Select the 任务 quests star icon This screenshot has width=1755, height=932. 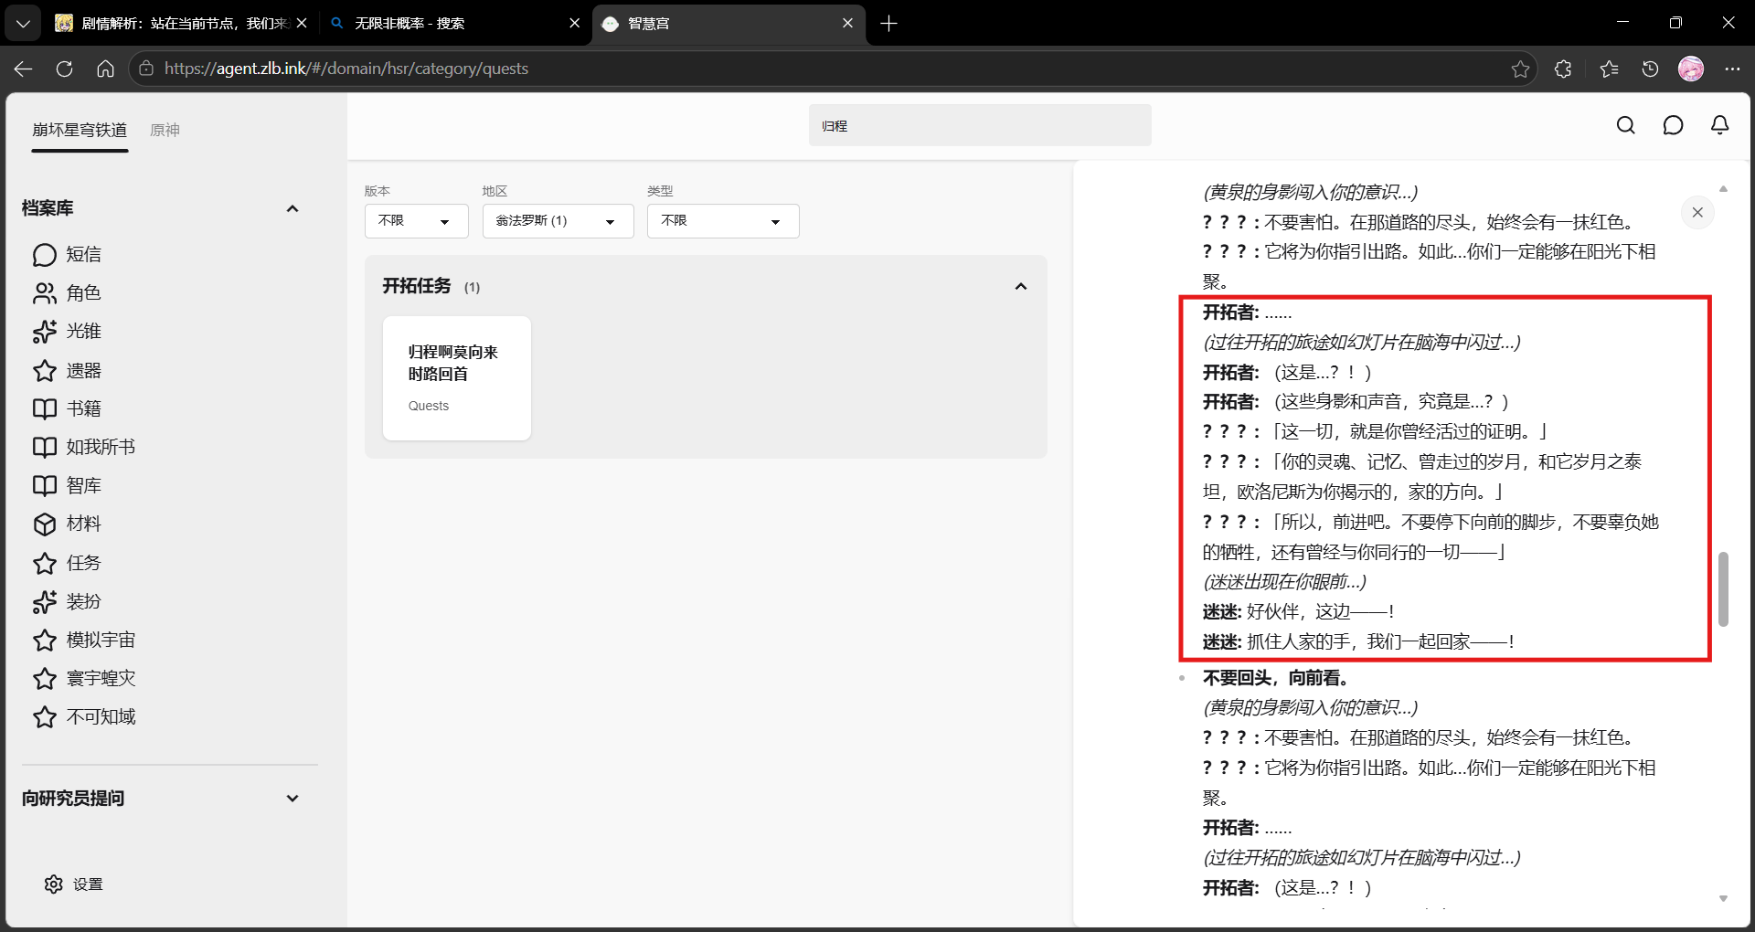tap(45, 563)
